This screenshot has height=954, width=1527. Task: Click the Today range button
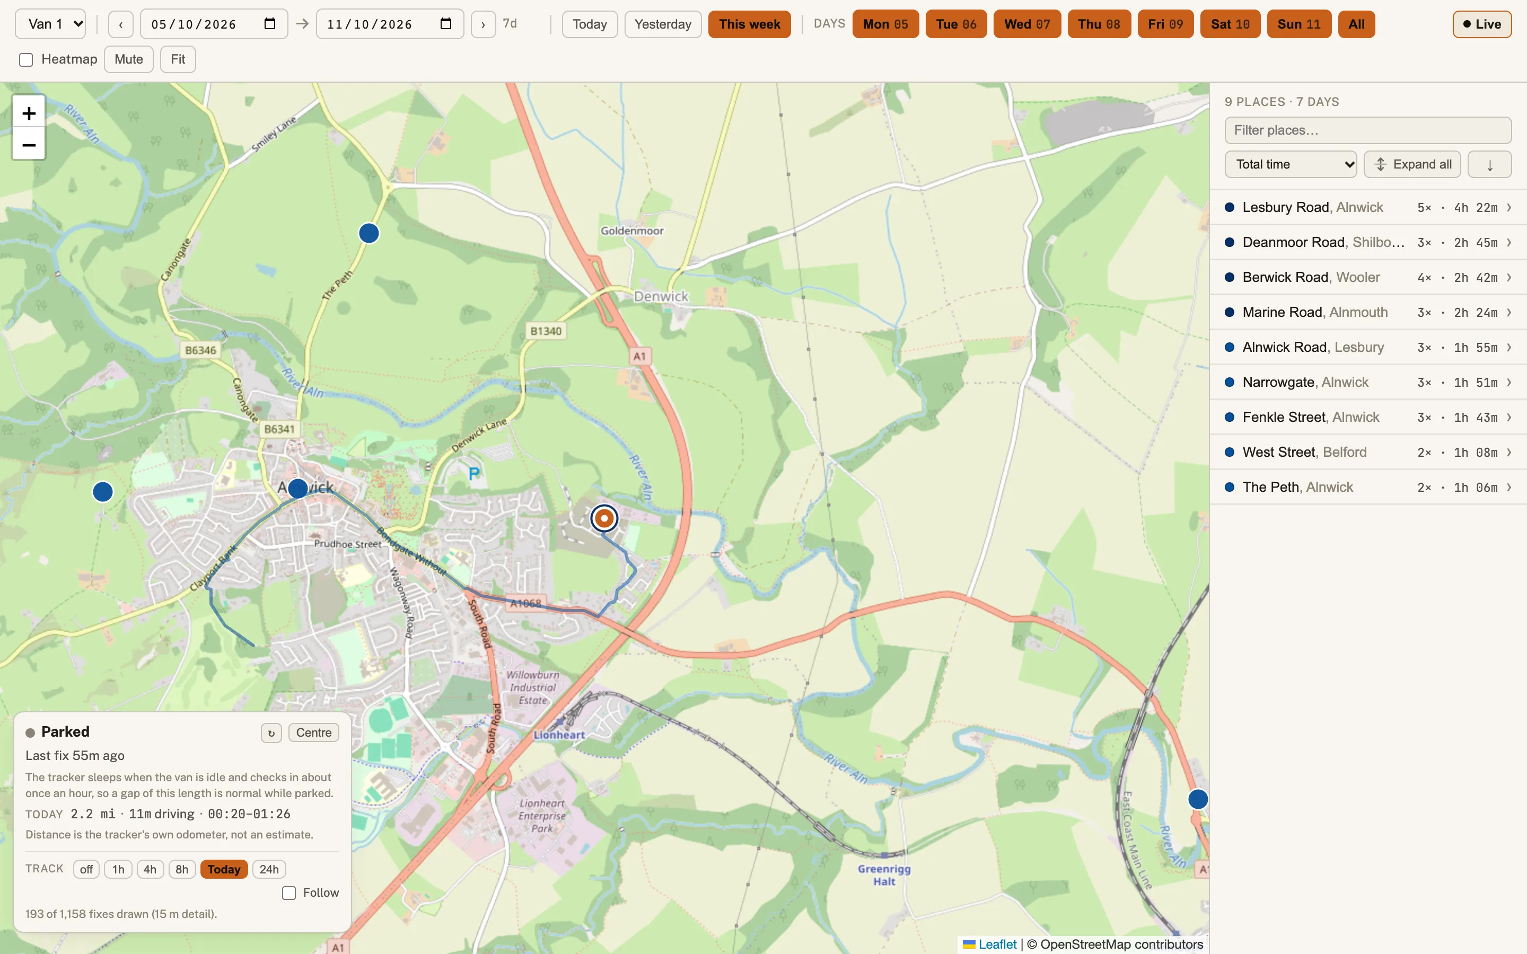click(x=590, y=24)
